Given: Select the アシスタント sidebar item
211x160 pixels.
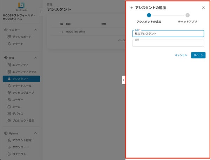Looking at the screenshot, I should point(21,79).
